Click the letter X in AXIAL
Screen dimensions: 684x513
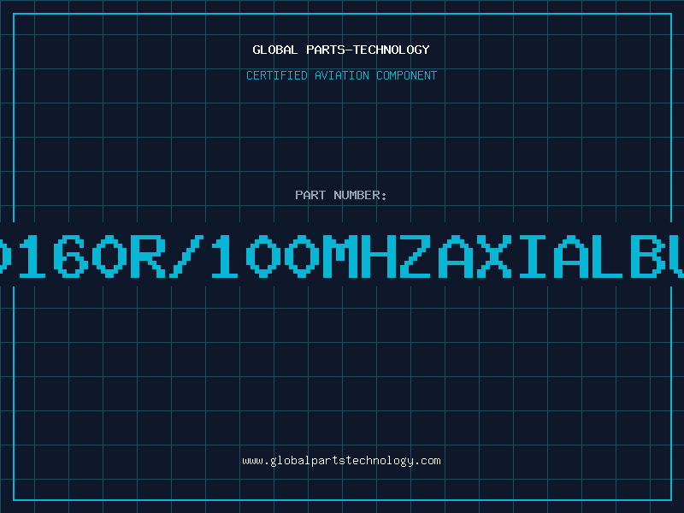[x=494, y=256]
